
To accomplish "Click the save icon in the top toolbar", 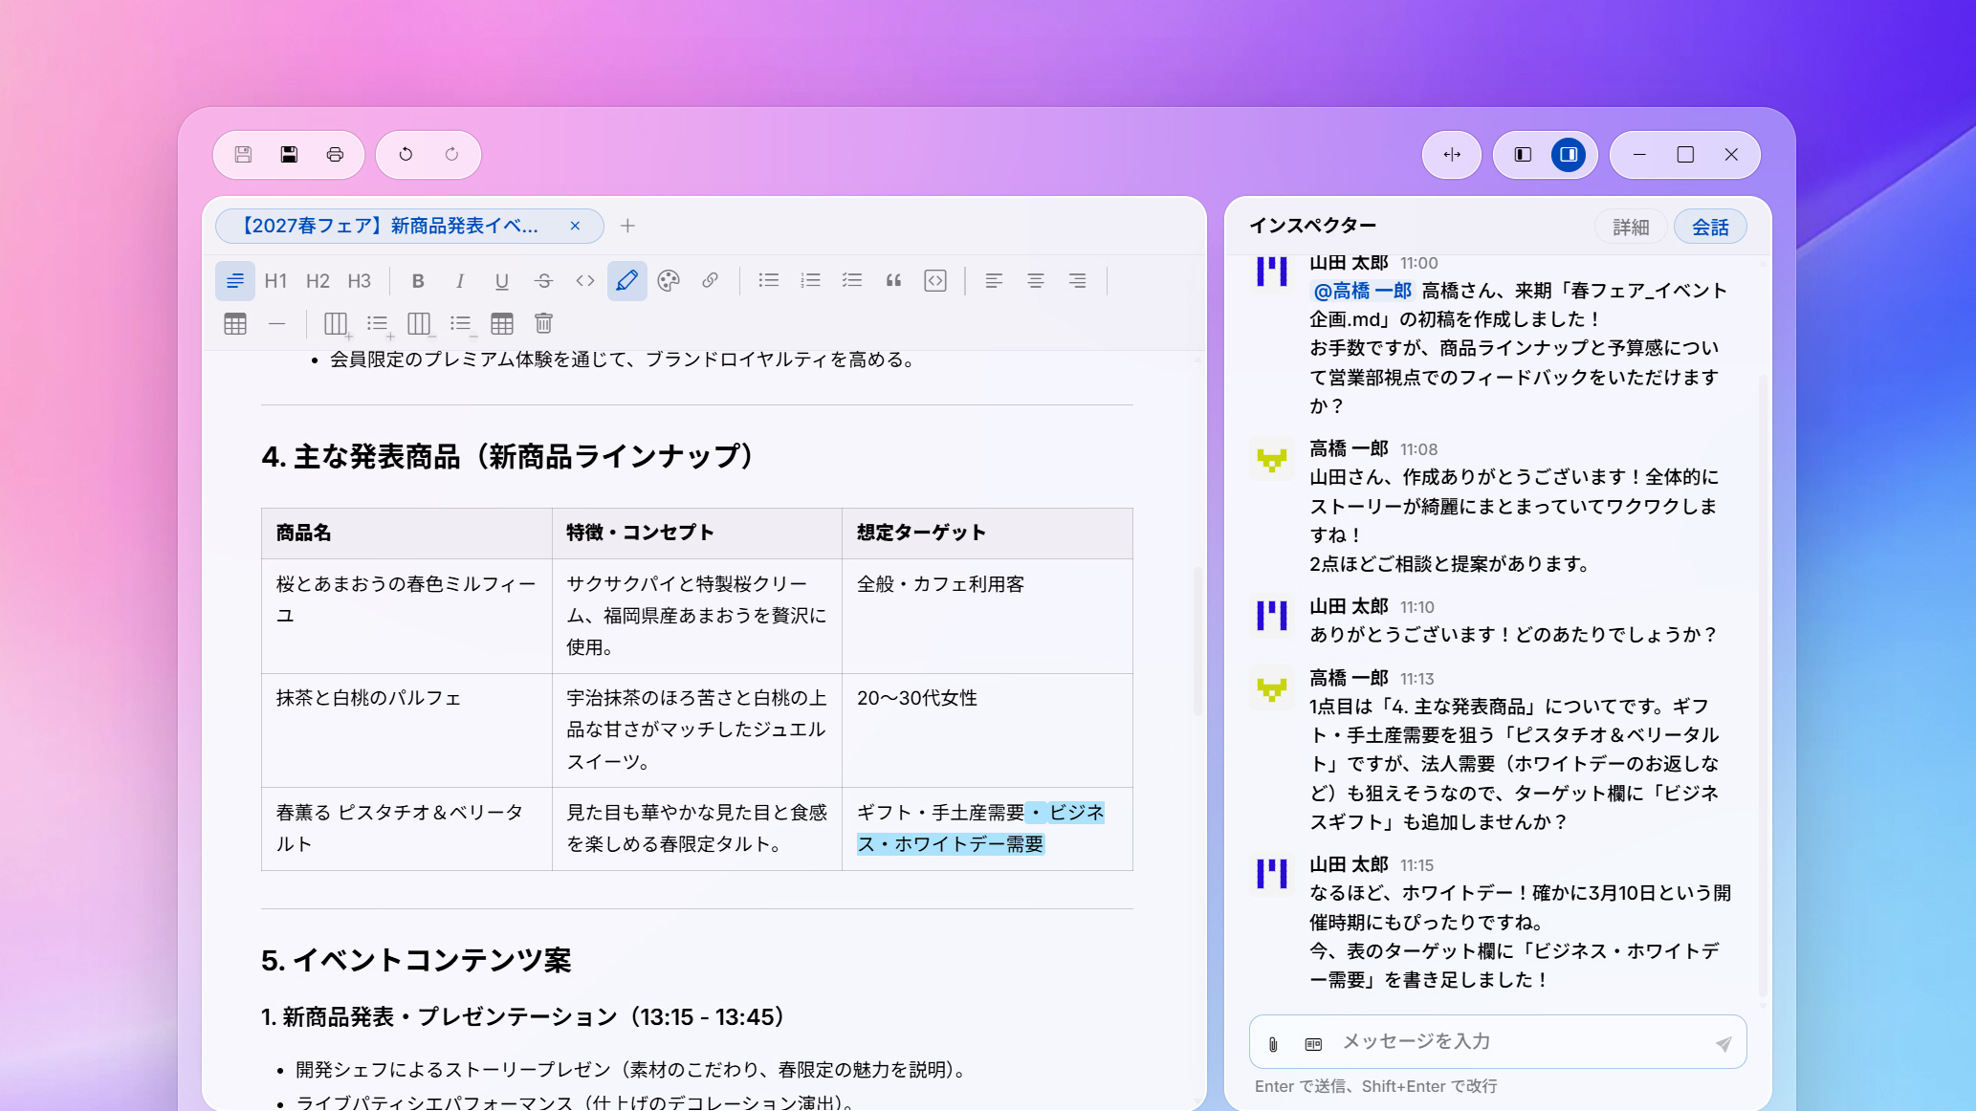I will [243, 155].
